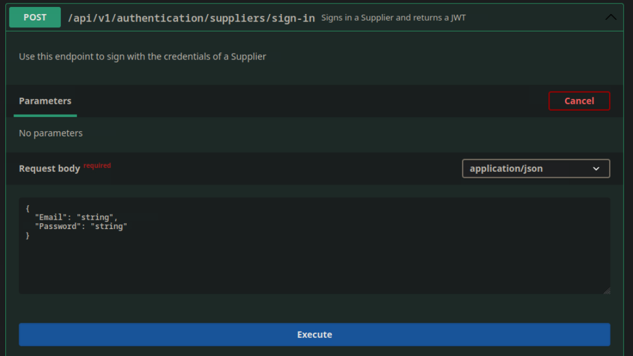Image resolution: width=633 pixels, height=356 pixels.
Task: Open the request body media type dropdown
Action: pyautogui.click(x=535, y=168)
